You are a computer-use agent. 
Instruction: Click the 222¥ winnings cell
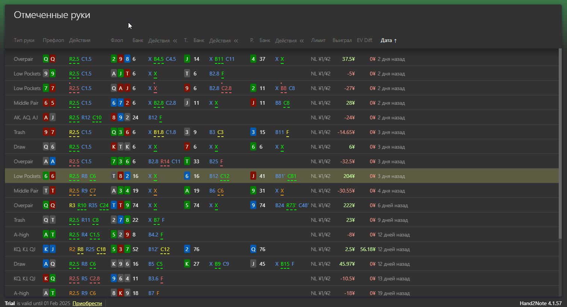[x=349, y=205]
